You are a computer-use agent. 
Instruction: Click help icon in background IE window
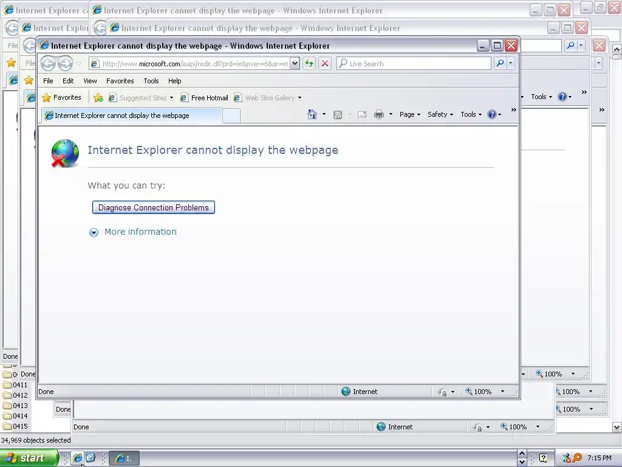564,97
